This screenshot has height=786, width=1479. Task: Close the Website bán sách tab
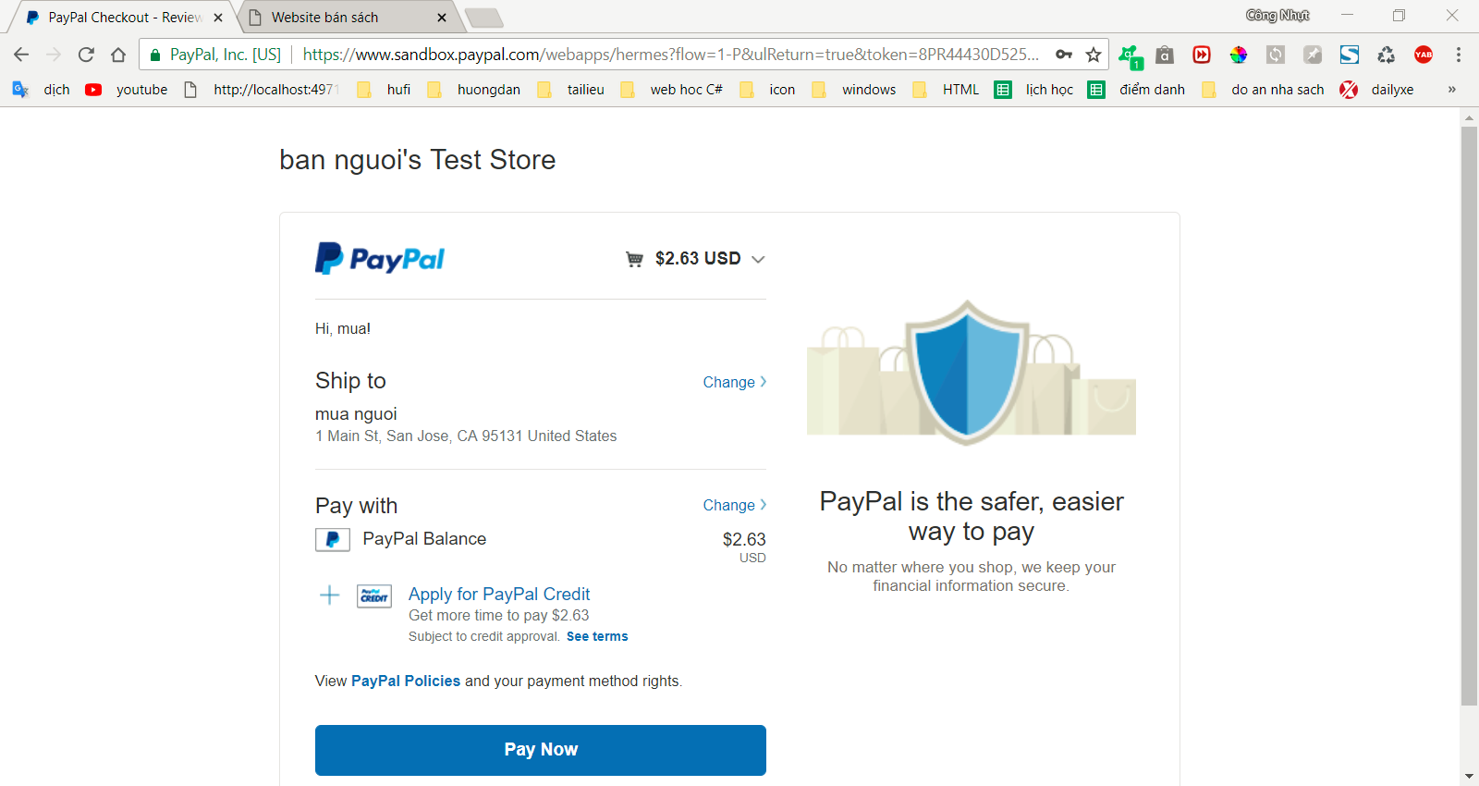tap(442, 18)
